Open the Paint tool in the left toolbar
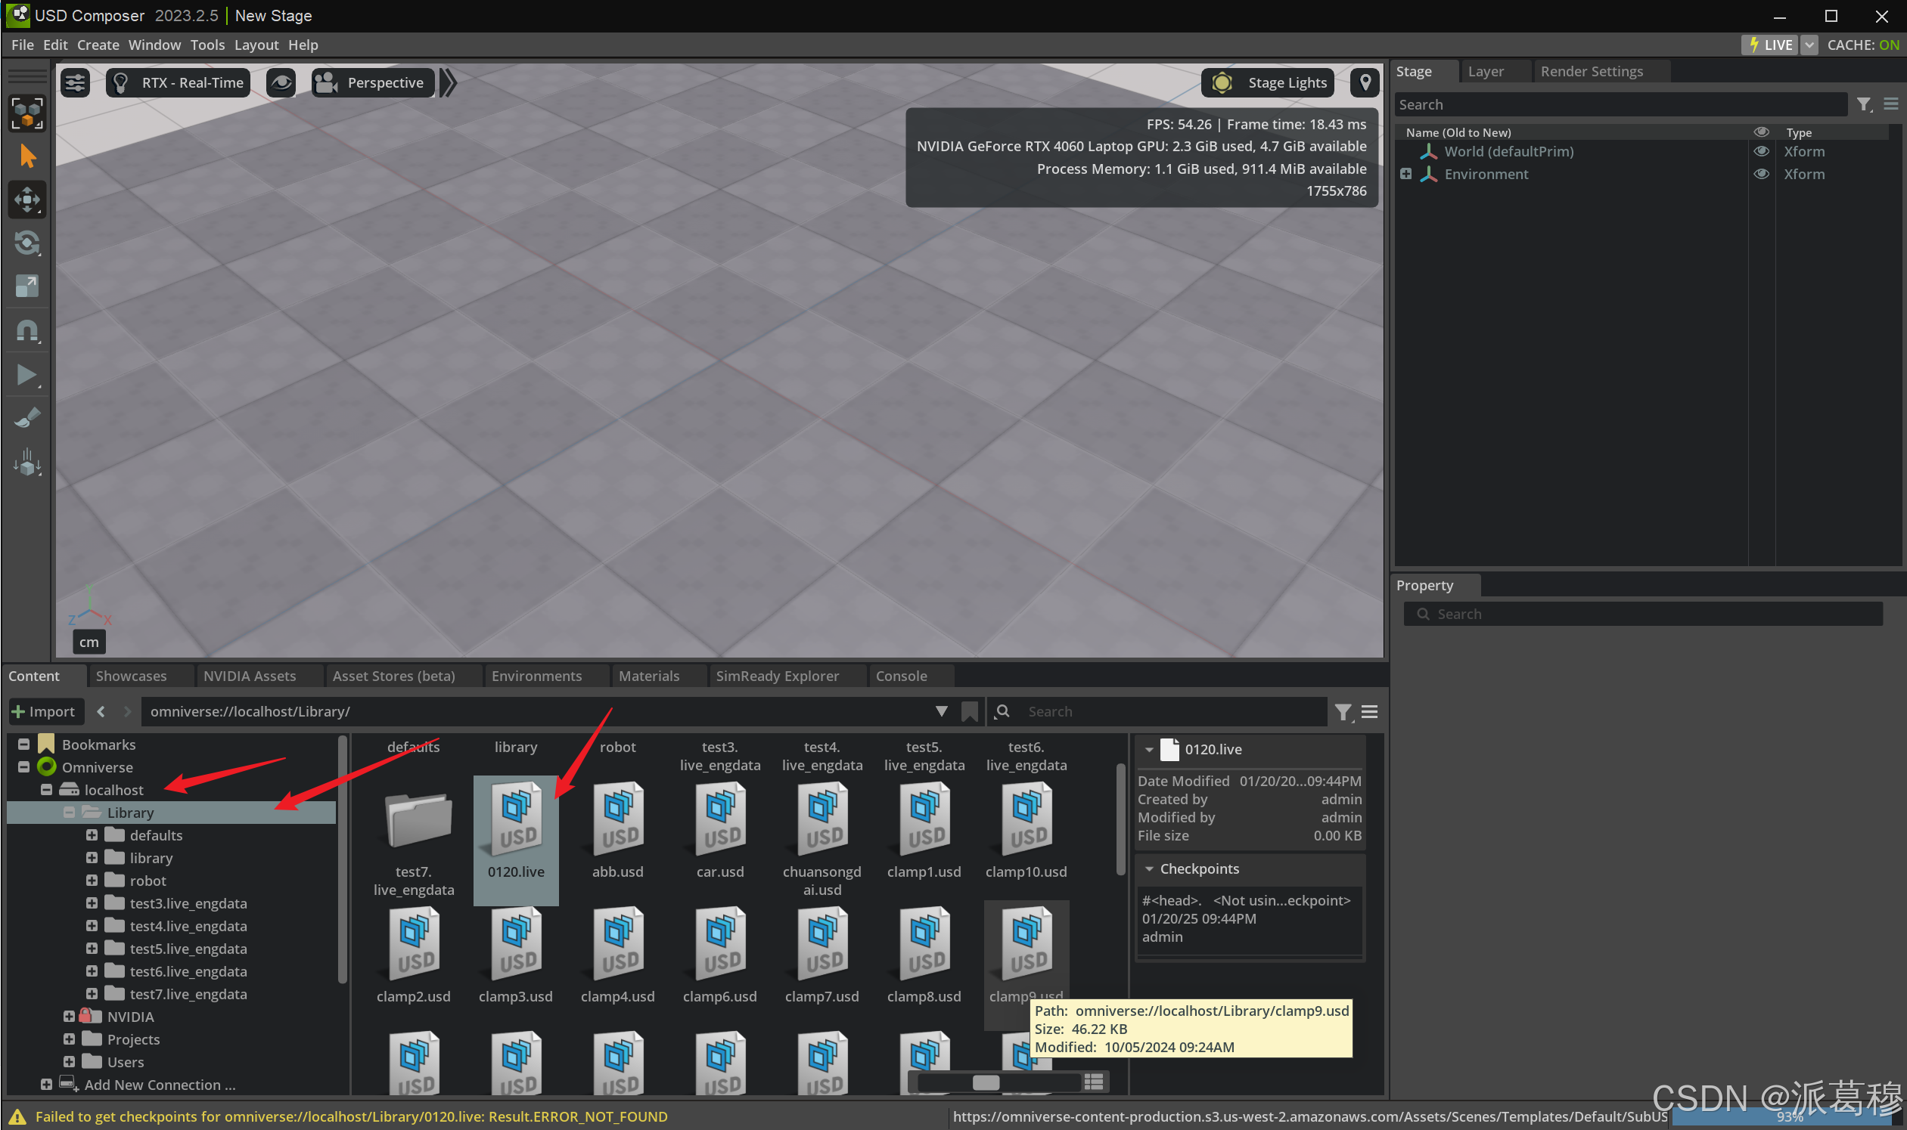Screen dimensions: 1907x1130 click(x=26, y=416)
